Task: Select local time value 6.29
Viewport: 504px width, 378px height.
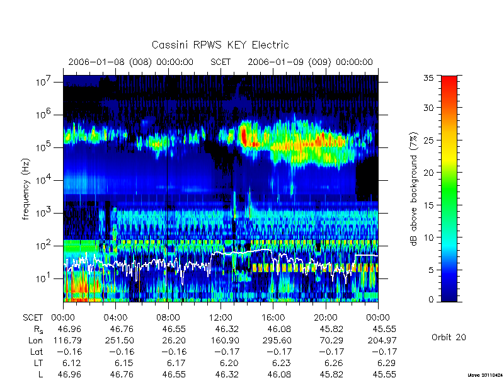Action: (x=386, y=364)
